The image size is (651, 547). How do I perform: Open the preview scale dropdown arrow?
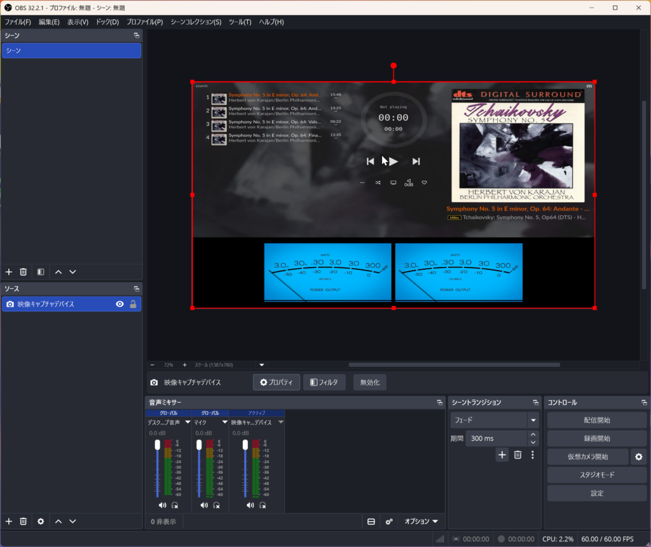click(x=261, y=365)
